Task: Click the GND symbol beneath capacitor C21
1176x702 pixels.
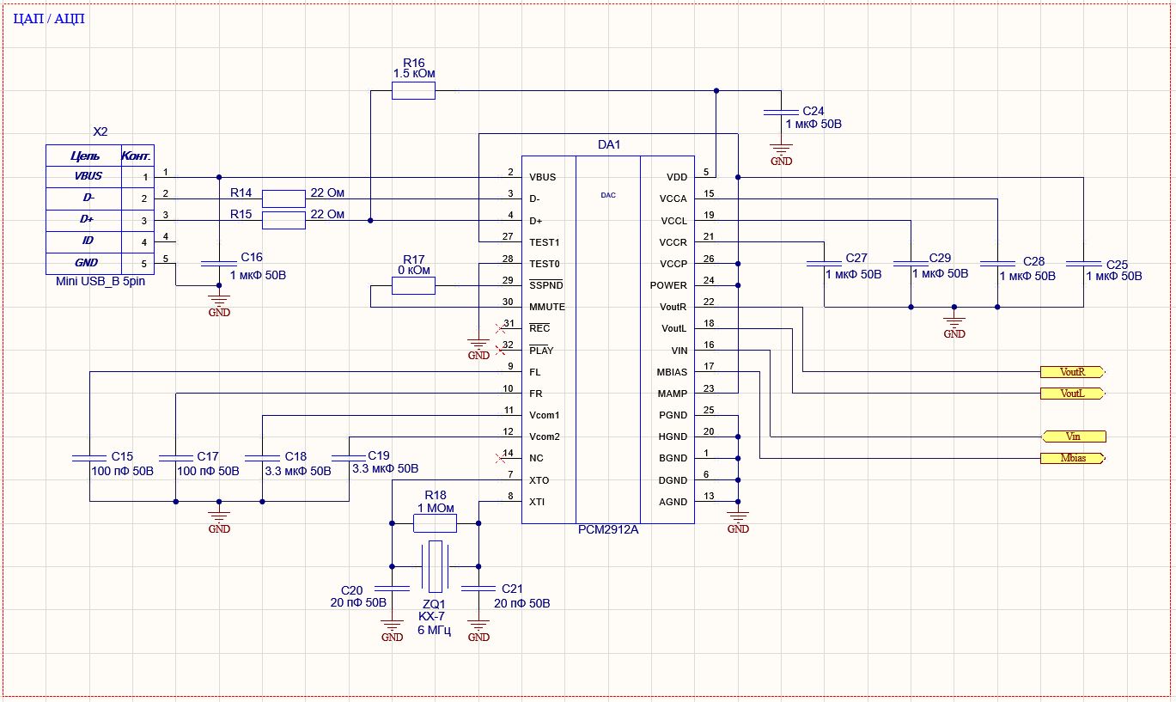Action: pyautogui.click(x=478, y=631)
